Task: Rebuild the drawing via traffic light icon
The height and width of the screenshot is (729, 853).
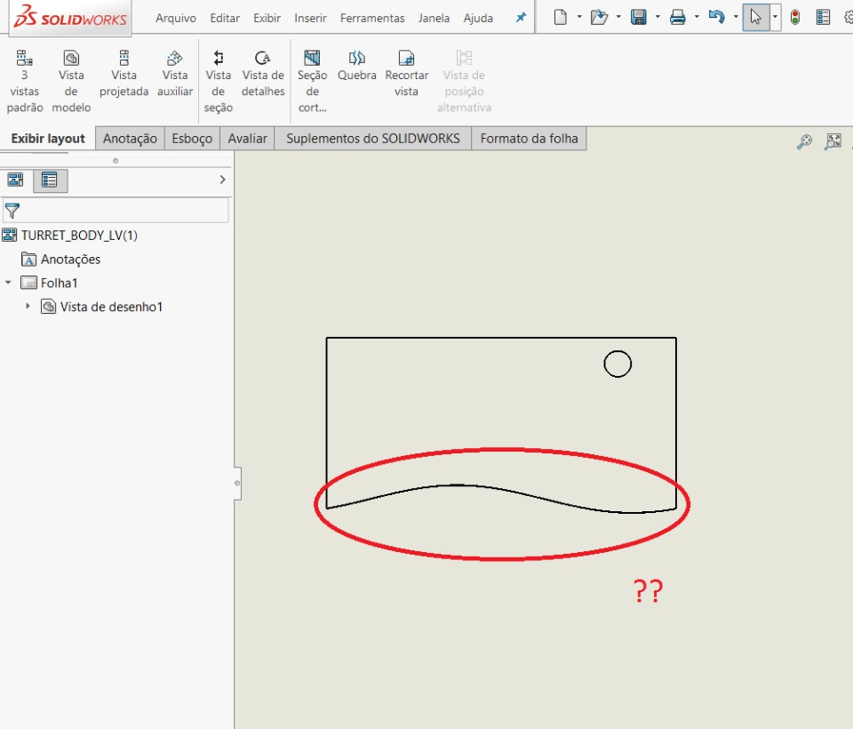Action: (795, 18)
